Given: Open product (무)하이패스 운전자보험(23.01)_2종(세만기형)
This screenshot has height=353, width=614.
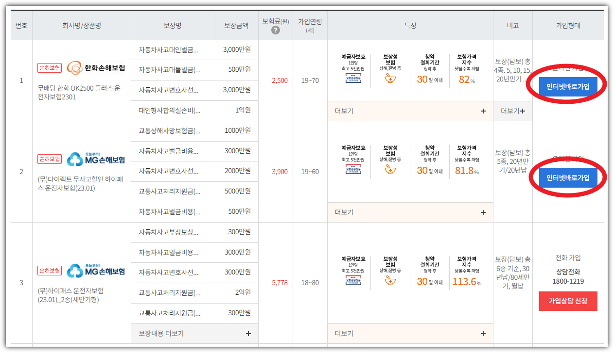Looking at the screenshot, I should click(x=70, y=295).
